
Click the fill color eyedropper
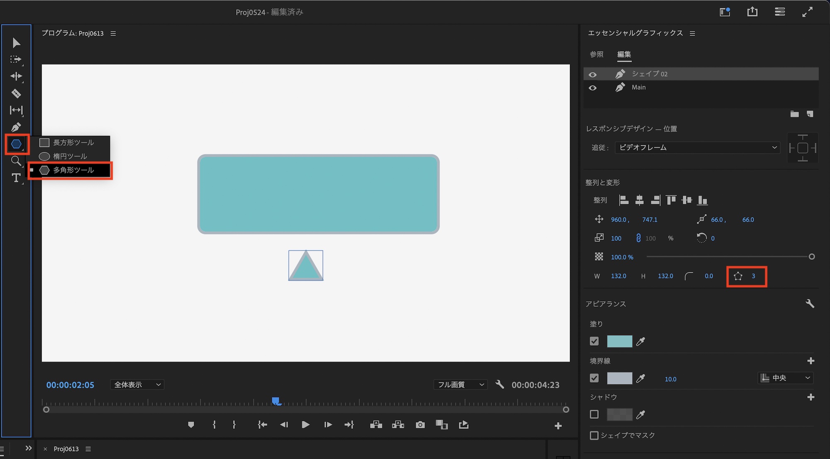[x=641, y=342]
